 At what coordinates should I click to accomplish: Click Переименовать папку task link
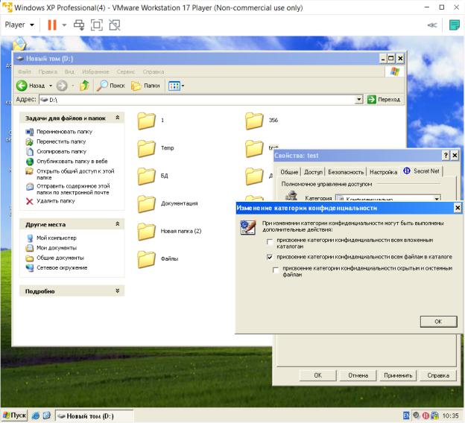(64, 132)
